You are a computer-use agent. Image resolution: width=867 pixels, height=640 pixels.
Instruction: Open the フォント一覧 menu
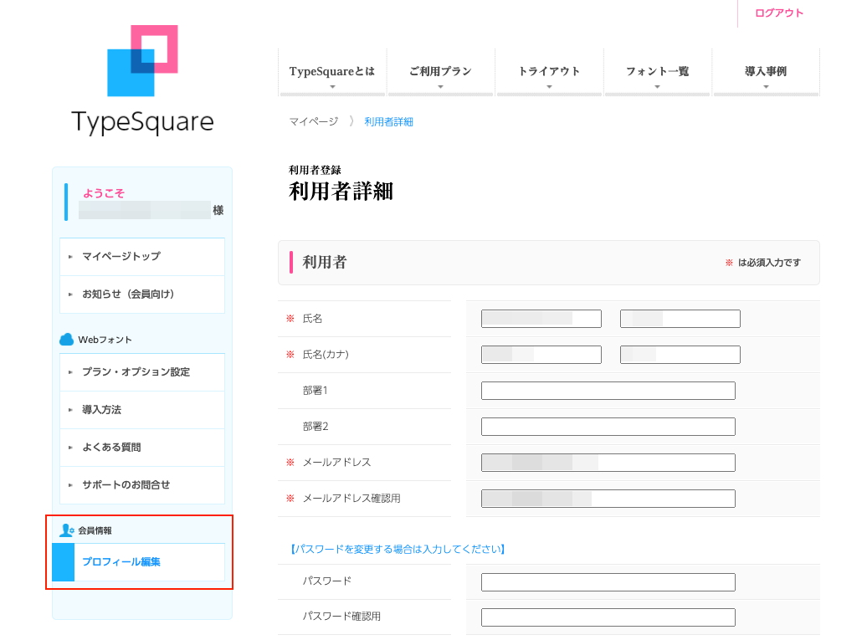tap(658, 72)
